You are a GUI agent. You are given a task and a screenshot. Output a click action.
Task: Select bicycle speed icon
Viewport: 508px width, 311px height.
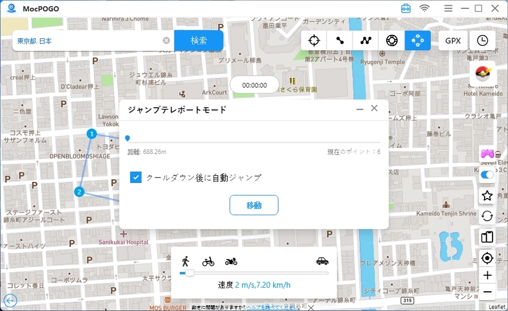tap(209, 261)
